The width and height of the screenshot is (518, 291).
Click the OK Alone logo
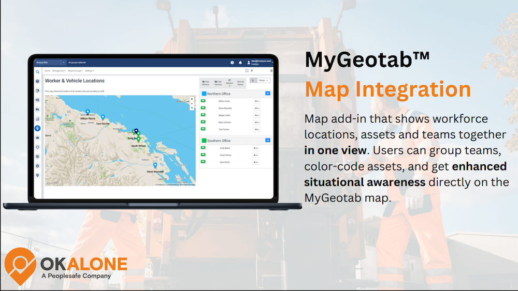click(66, 266)
